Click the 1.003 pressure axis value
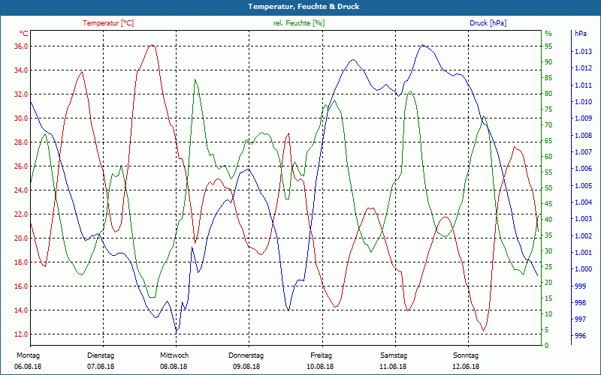 coord(584,219)
